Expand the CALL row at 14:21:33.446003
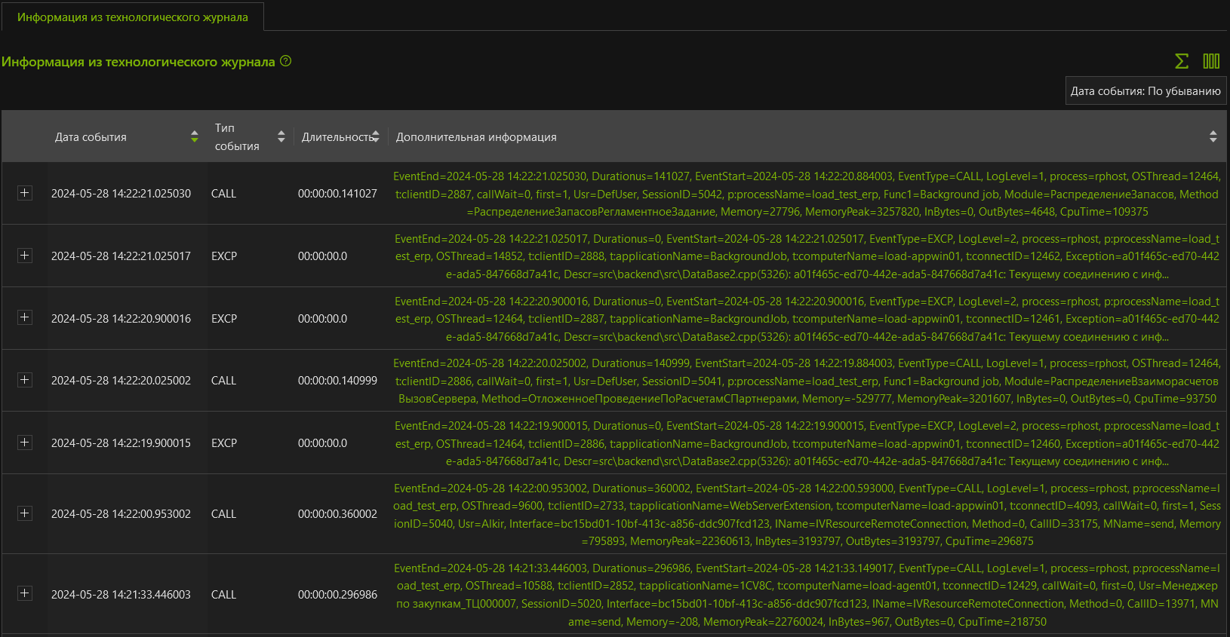The height and width of the screenshot is (637, 1230). click(25, 593)
